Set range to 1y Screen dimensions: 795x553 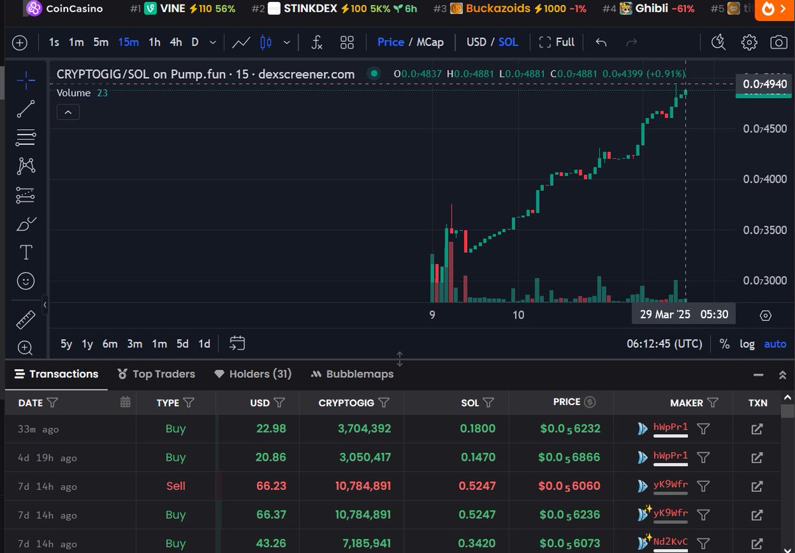coord(87,343)
